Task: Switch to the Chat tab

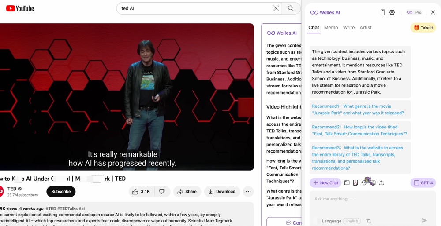Action: (x=314, y=27)
